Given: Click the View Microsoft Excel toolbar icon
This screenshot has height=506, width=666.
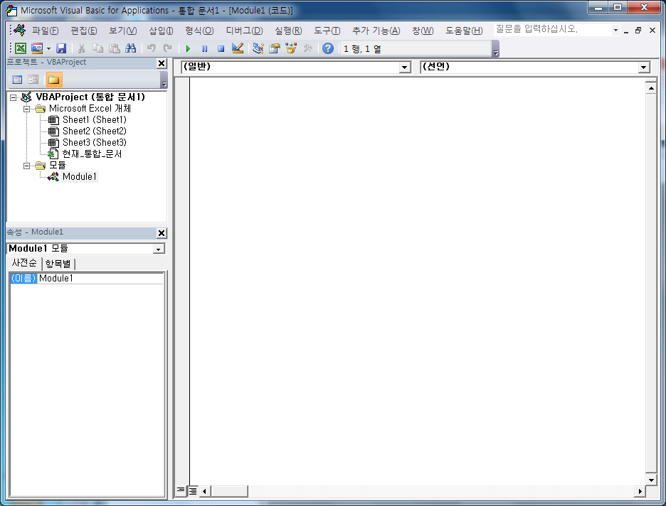Looking at the screenshot, I should (21, 48).
